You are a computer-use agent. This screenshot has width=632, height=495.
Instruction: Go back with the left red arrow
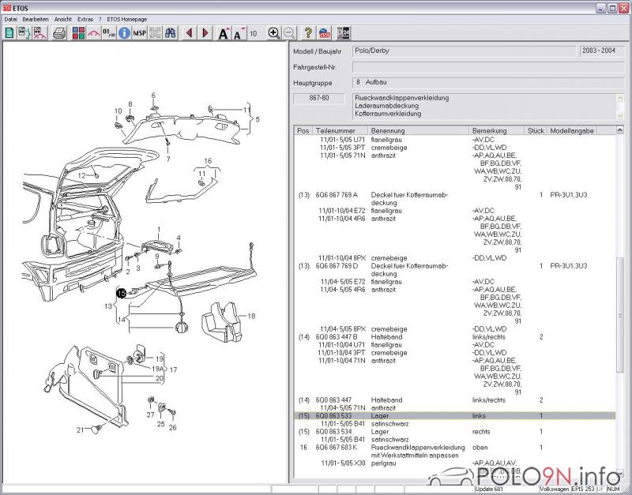189,33
